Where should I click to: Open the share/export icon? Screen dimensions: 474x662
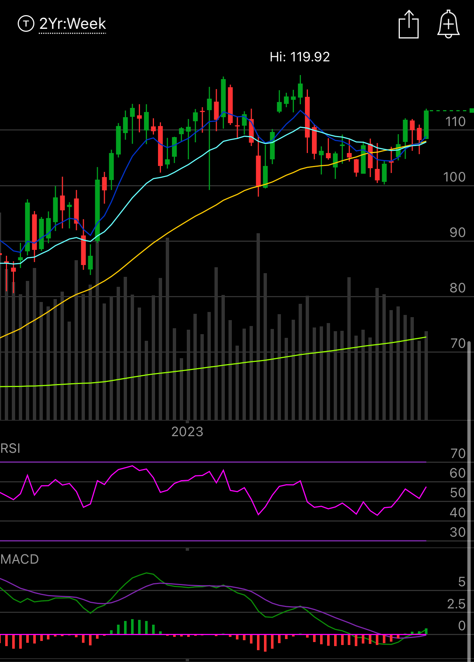click(409, 24)
